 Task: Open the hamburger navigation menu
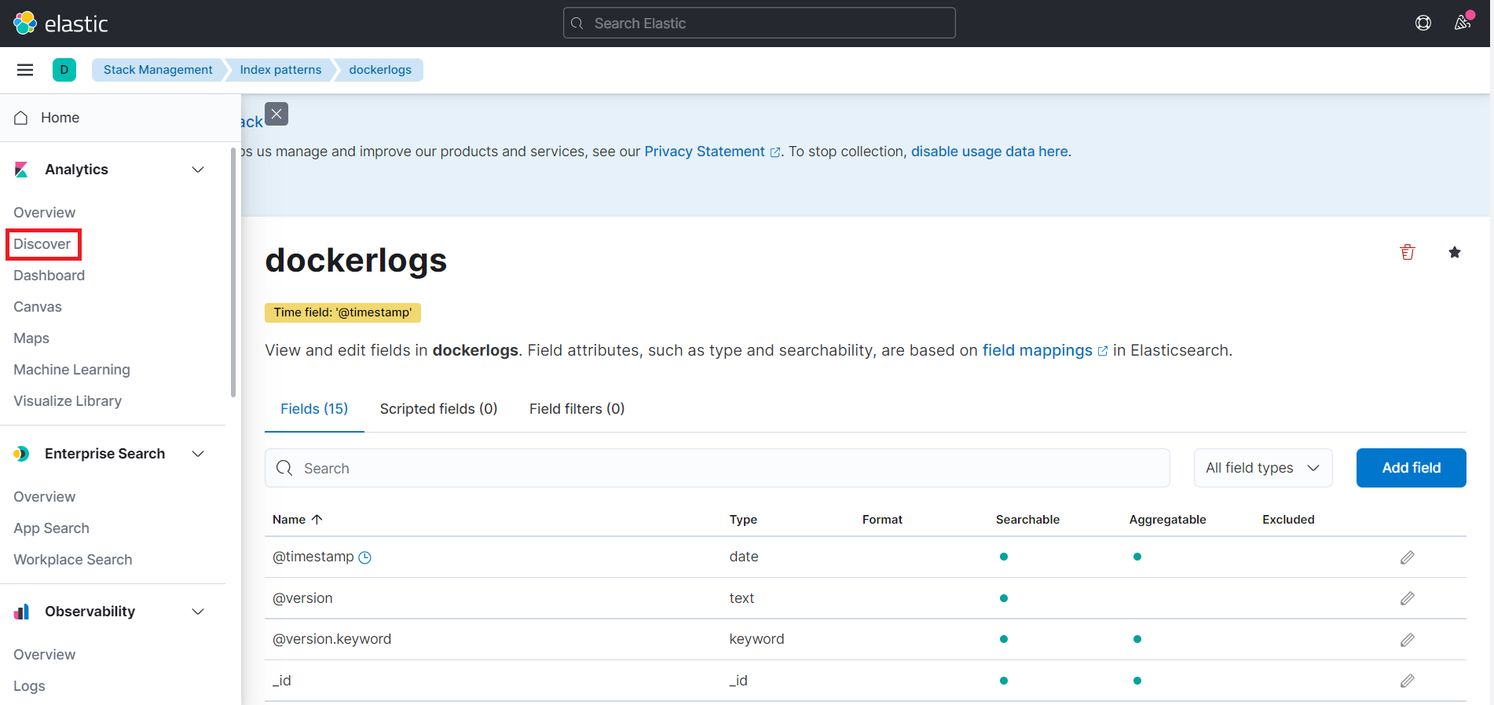(x=25, y=70)
